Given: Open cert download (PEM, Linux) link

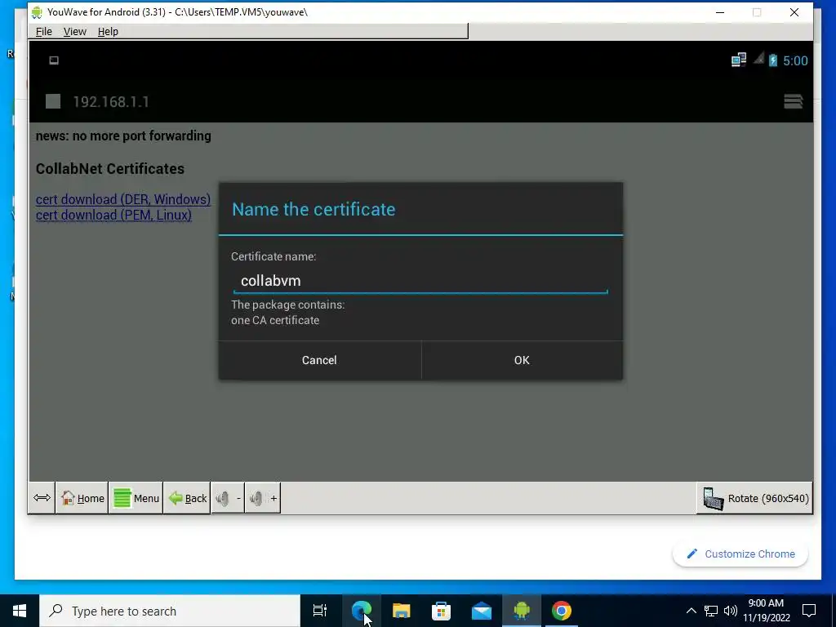Looking at the screenshot, I should coord(113,215).
